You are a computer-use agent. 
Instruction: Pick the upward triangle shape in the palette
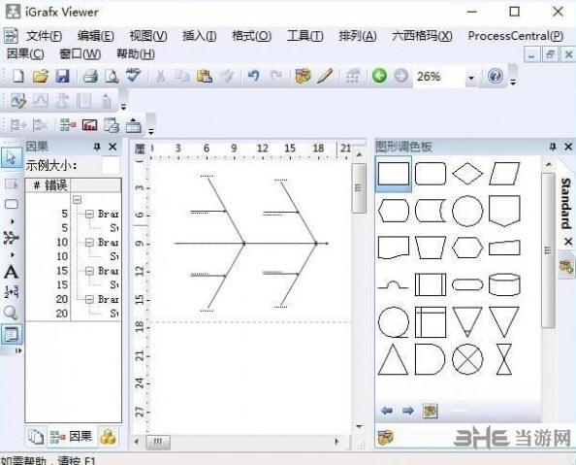[x=393, y=359]
